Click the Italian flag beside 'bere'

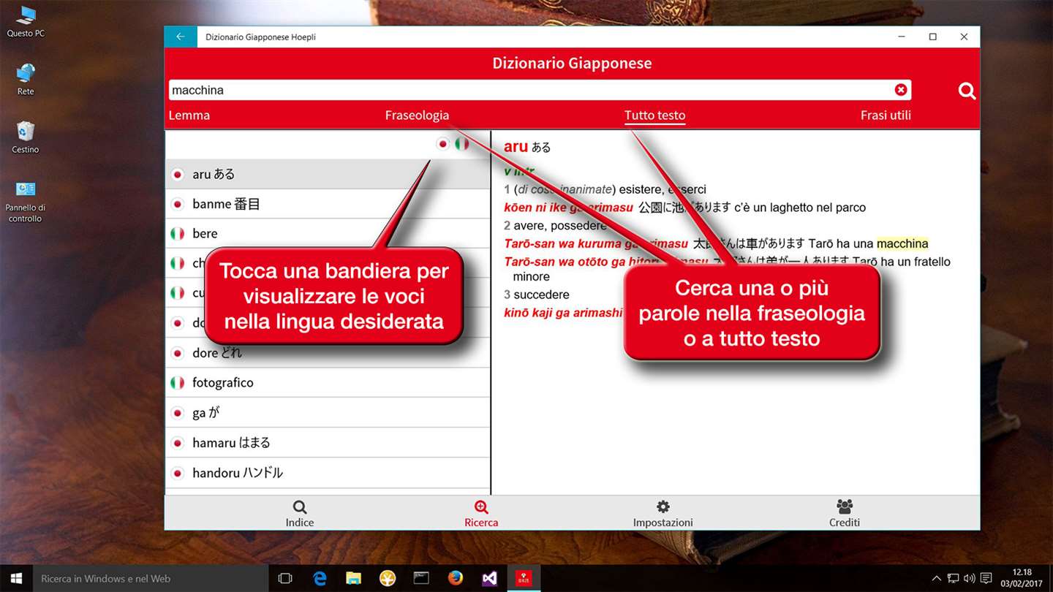click(x=177, y=233)
